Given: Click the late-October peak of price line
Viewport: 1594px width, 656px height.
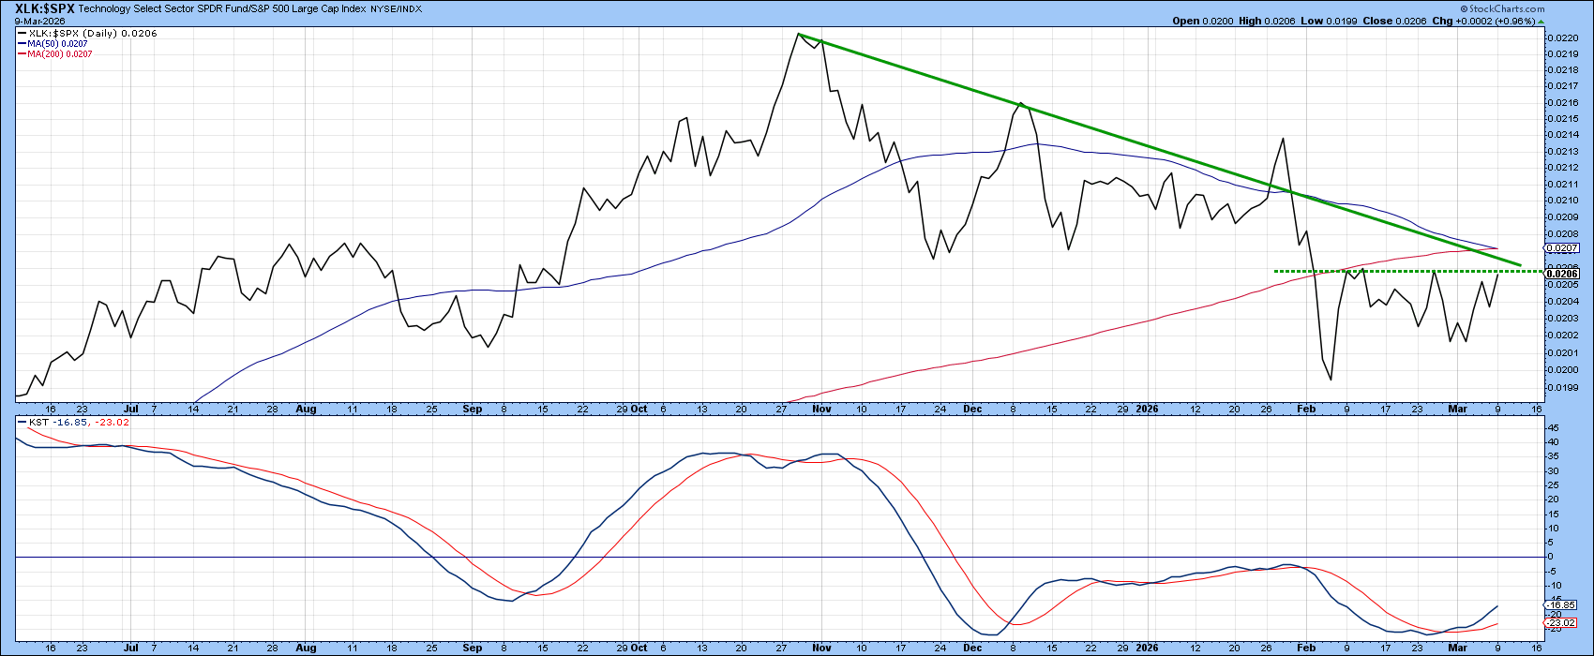Looking at the screenshot, I should (798, 35).
